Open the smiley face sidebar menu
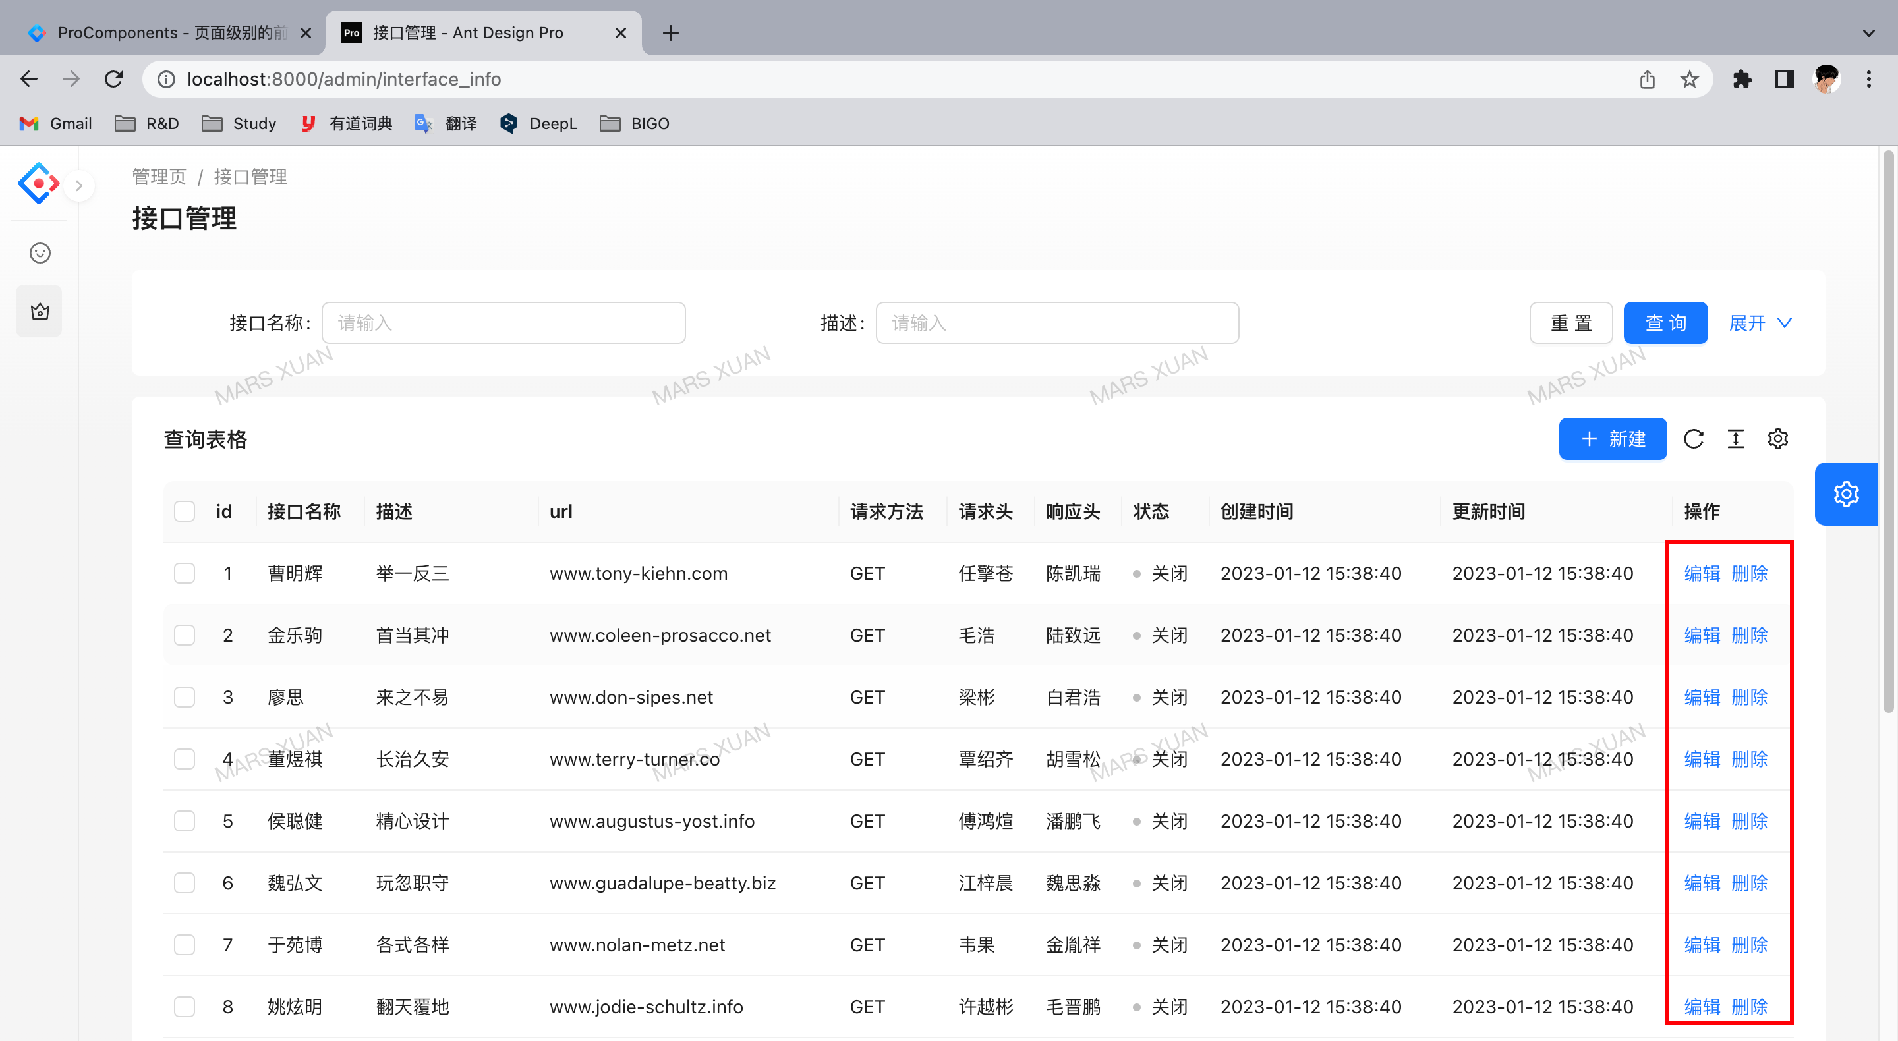 pyautogui.click(x=40, y=254)
